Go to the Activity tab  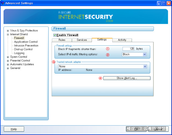pyautogui.click(x=122, y=40)
